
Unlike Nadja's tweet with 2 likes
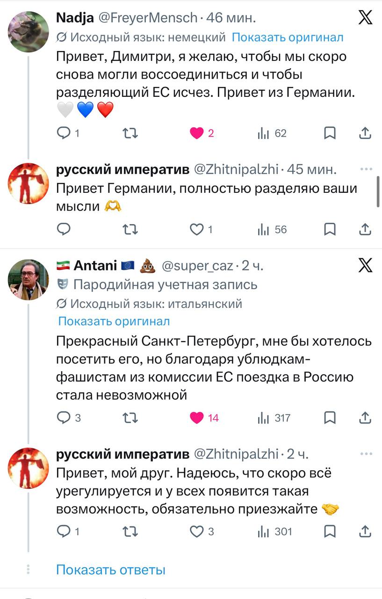tap(197, 133)
